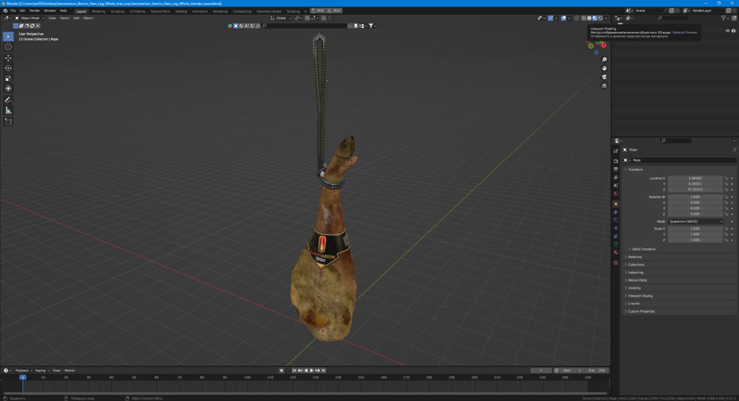The width and height of the screenshot is (739, 401).
Task: Select the Select Box tool
Action: coord(8,37)
